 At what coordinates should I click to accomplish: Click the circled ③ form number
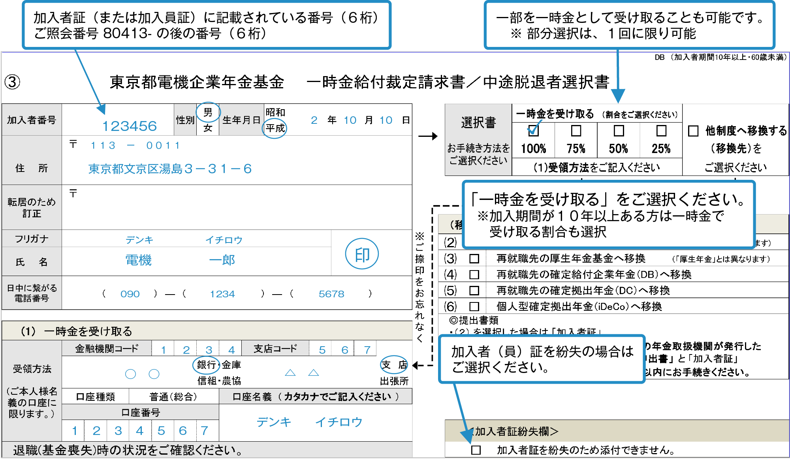(x=12, y=82)
